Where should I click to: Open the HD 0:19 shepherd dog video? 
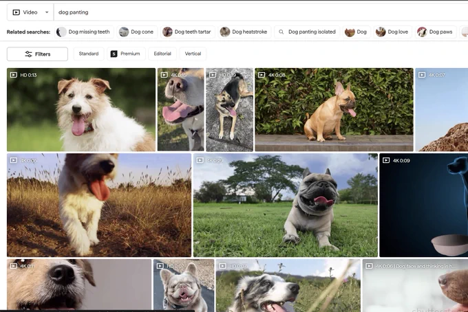tap(229, 110)
